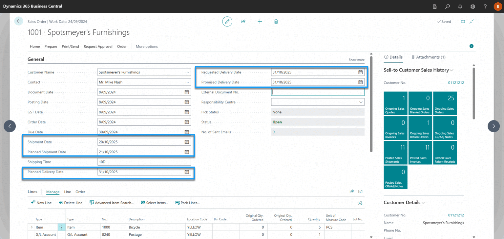Viewport: 504px width, 239px height.
Task: Open calendar picker for Shipment Date
Action: pos(187,142)
